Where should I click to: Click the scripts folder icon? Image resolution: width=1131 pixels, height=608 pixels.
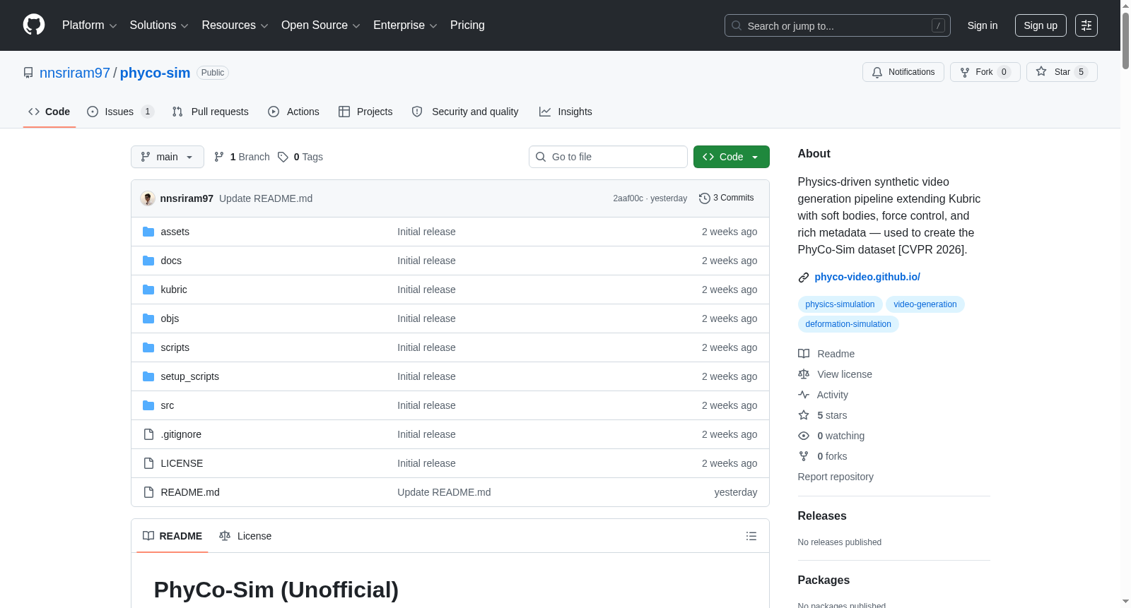(x=148, y=347)
